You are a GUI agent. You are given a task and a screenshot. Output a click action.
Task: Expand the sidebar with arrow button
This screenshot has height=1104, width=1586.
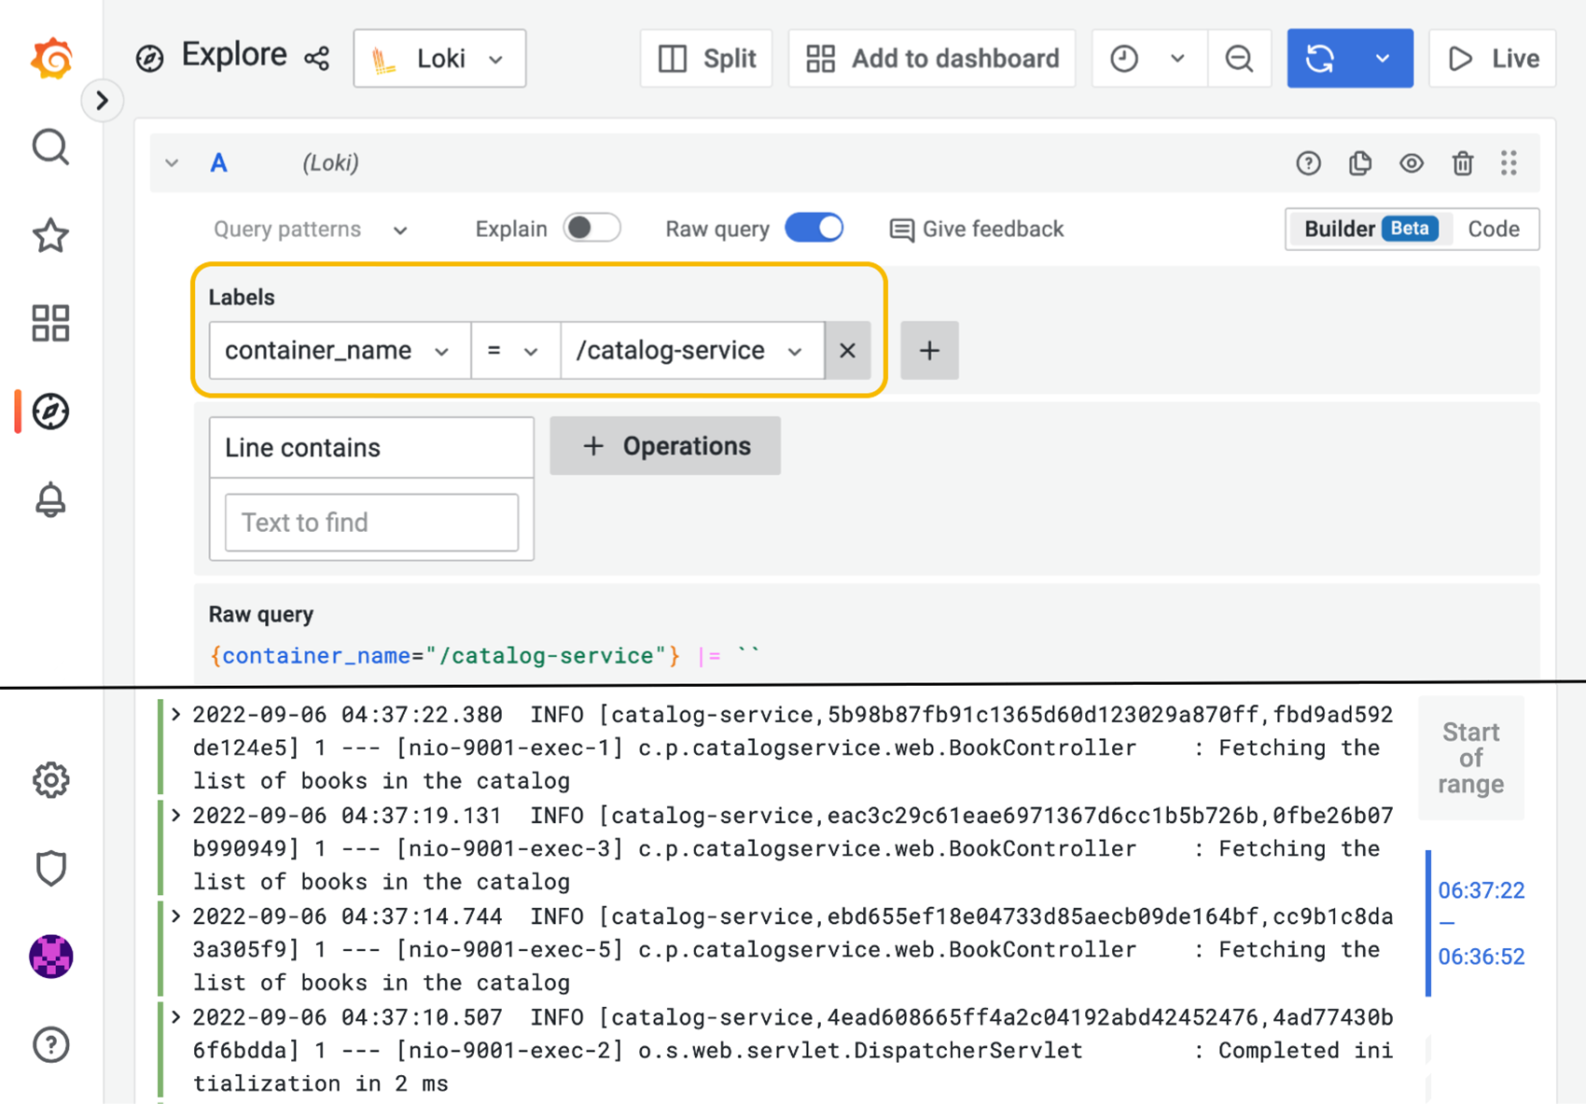[102, 100]
